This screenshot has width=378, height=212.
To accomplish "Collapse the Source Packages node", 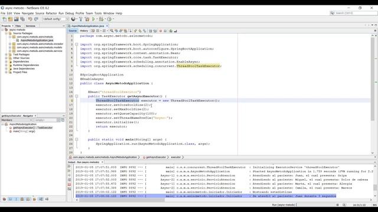I will (x=6, y=33).
